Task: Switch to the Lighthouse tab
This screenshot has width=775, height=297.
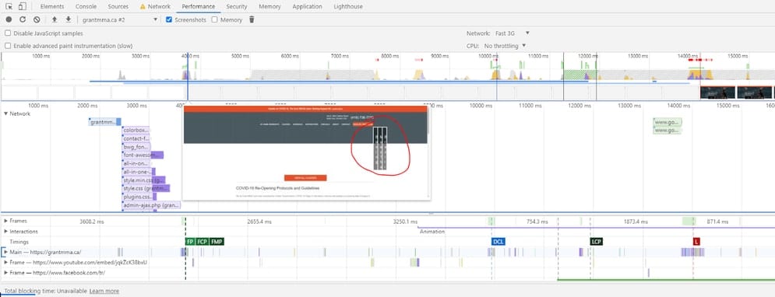Action: (x=348, y=6)
